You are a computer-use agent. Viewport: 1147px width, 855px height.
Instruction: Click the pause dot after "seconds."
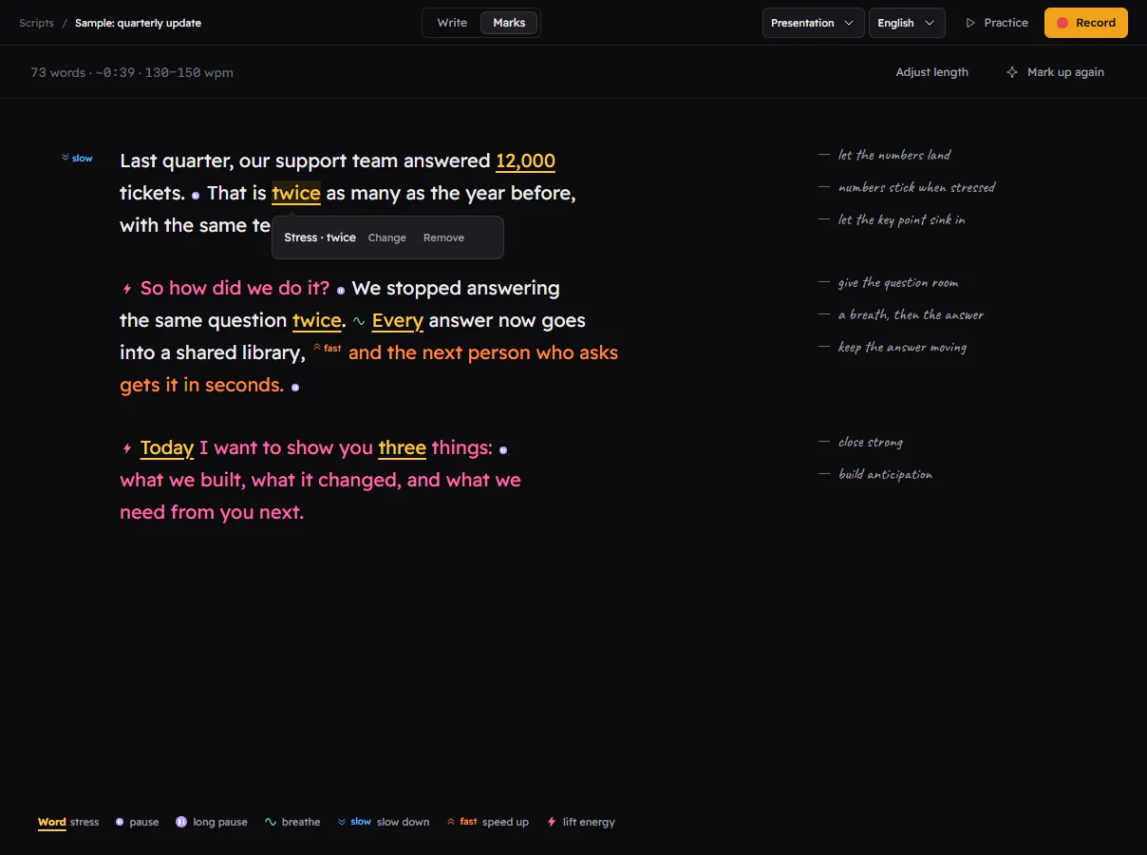pos(295,388)
